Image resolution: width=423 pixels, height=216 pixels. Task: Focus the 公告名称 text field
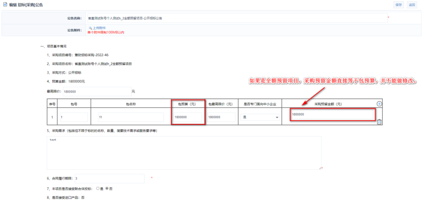pyautogui.click(x=236, y=18)
